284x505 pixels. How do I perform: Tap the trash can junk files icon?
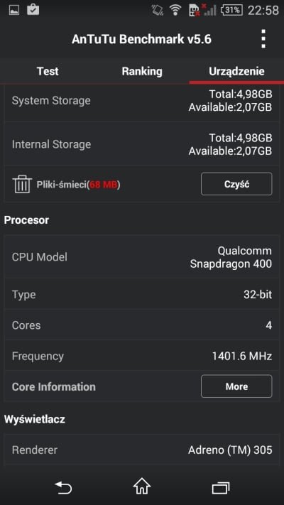(22, 184)
